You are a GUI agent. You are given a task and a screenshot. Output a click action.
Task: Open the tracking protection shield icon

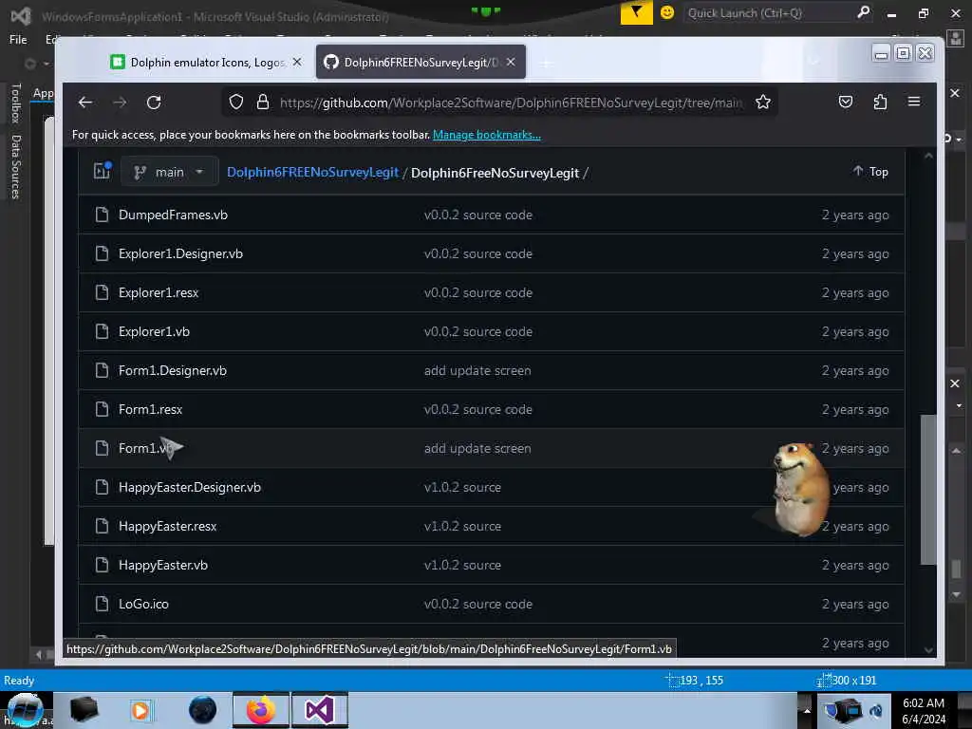pyautogui.click(x=236, y=103)
